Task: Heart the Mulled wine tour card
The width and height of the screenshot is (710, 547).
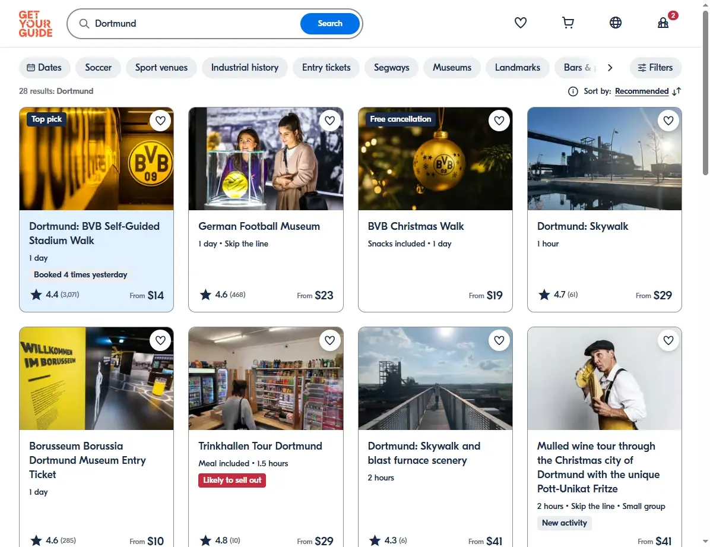Action: pyautogui.click(x=668, y=340)
